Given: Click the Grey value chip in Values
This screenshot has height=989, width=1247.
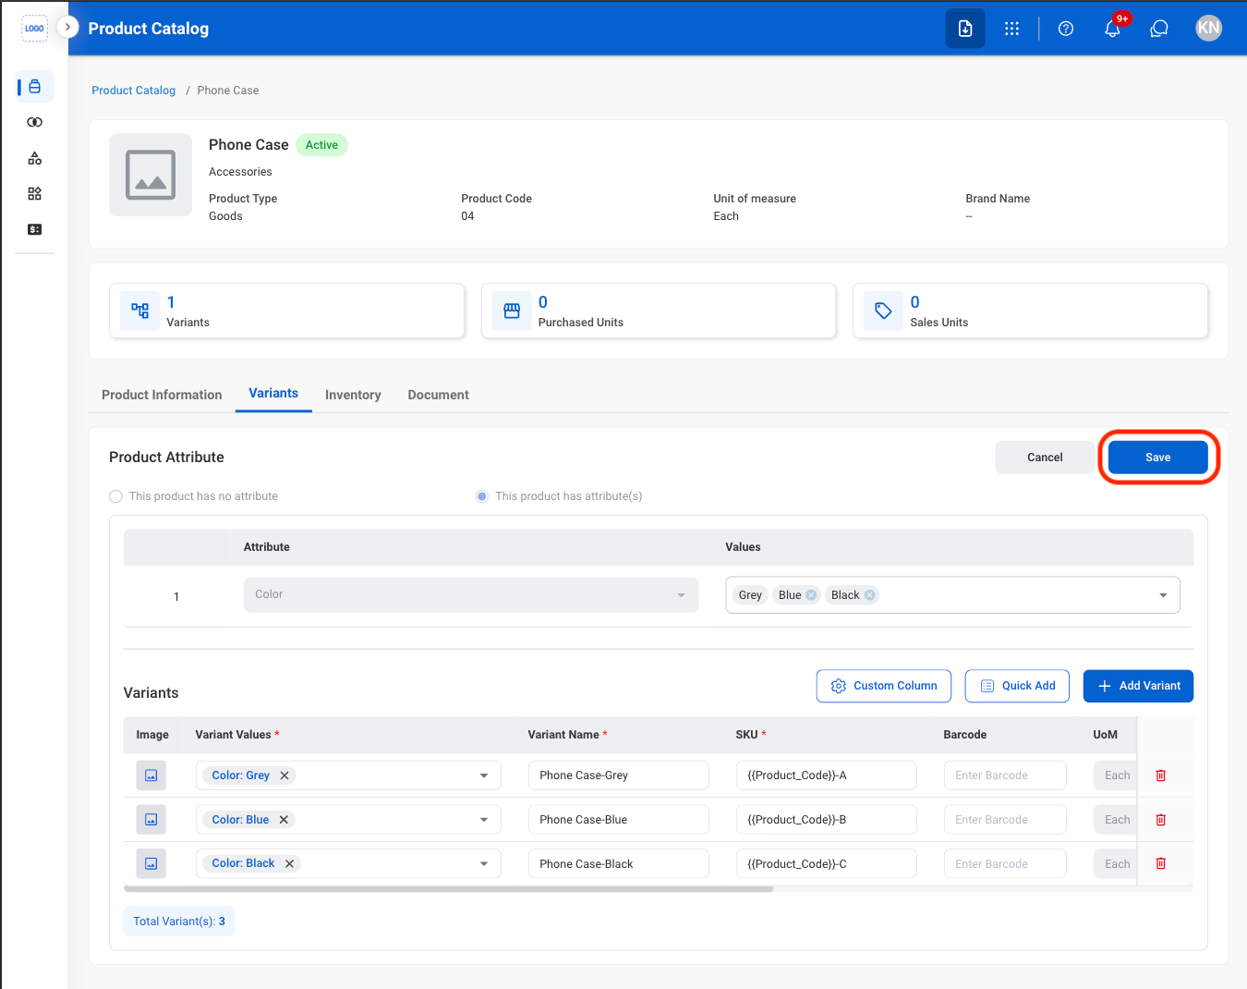Looking at the screenshot, I should [750, 595].
